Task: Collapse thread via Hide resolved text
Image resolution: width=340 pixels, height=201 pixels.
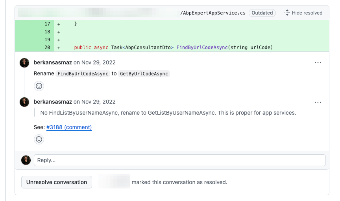Action: (307, 13)
